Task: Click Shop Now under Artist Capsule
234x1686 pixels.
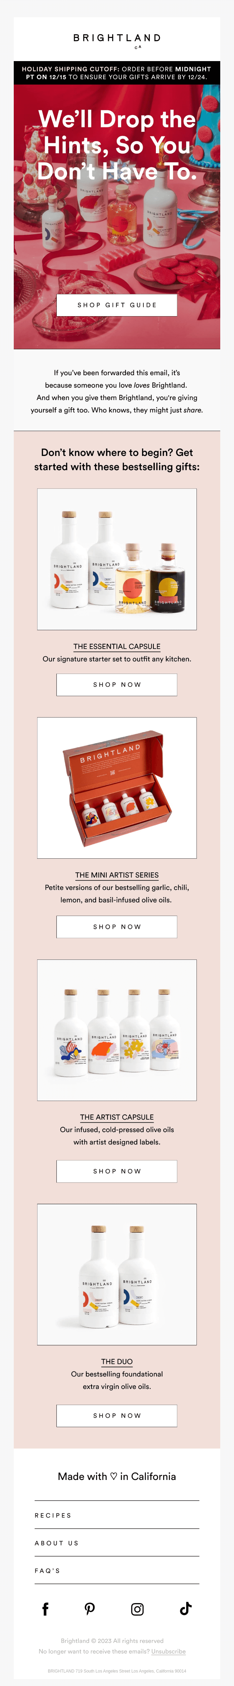Action: (x=117, y=1171)
